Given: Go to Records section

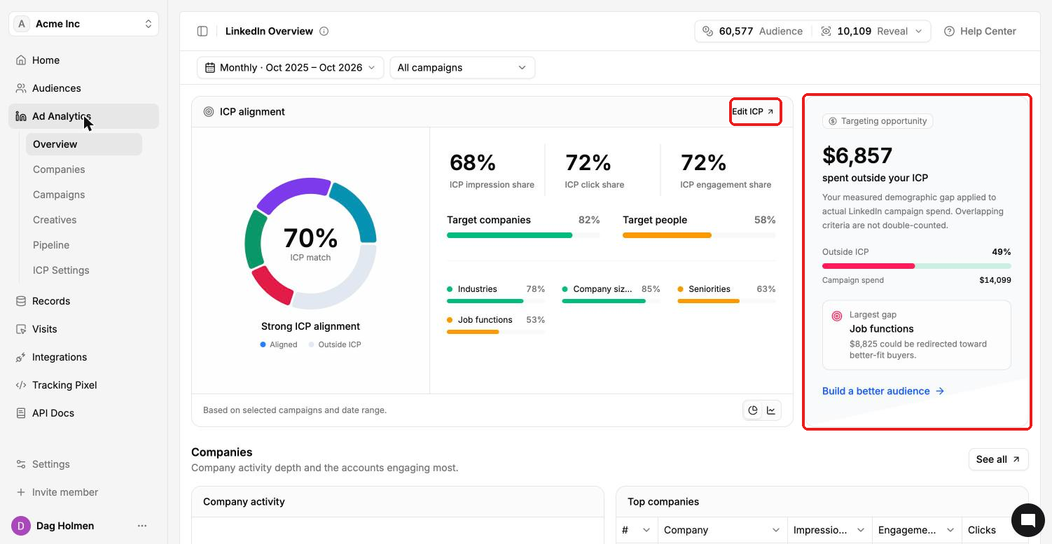Looking at the screenshot, I should point(84,301).
